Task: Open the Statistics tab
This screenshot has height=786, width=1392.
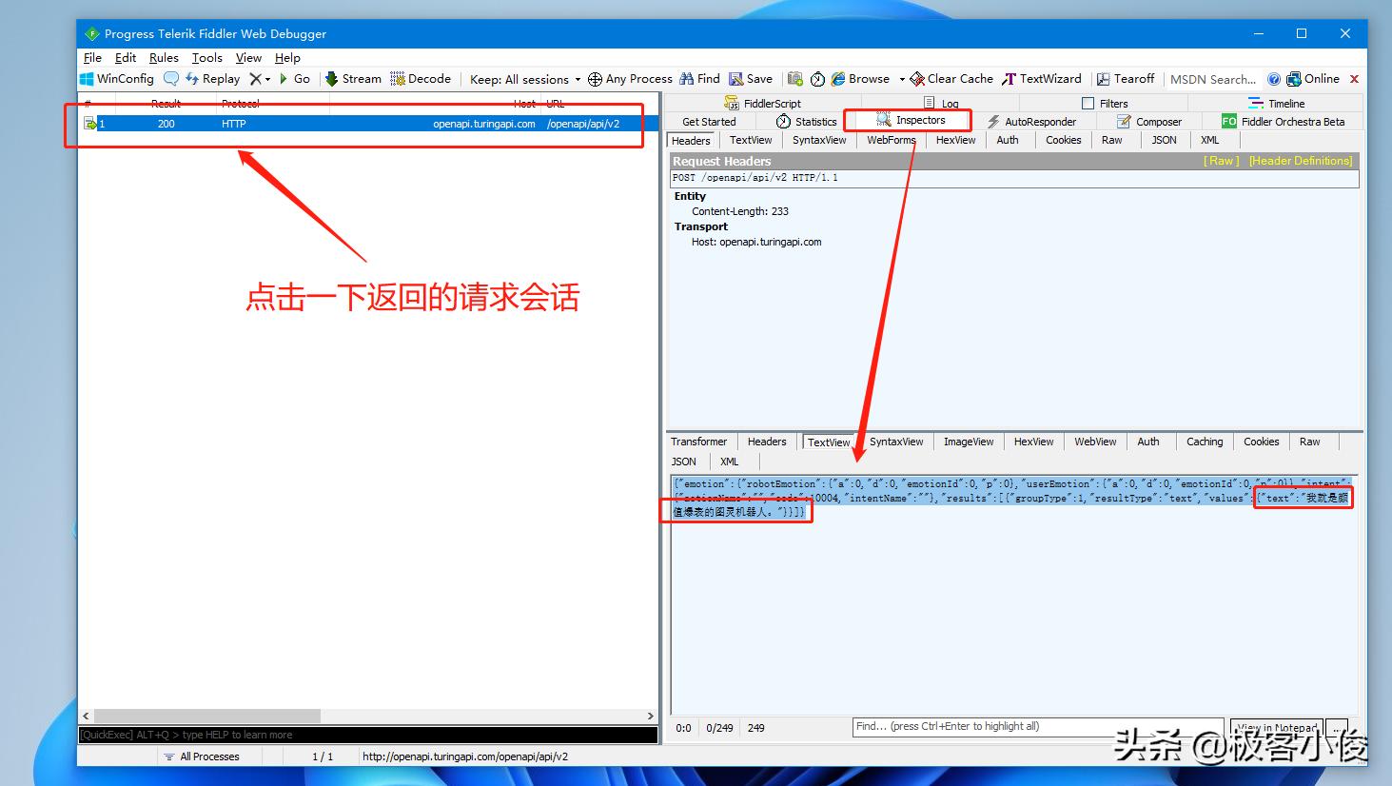Action: point(807,122)
